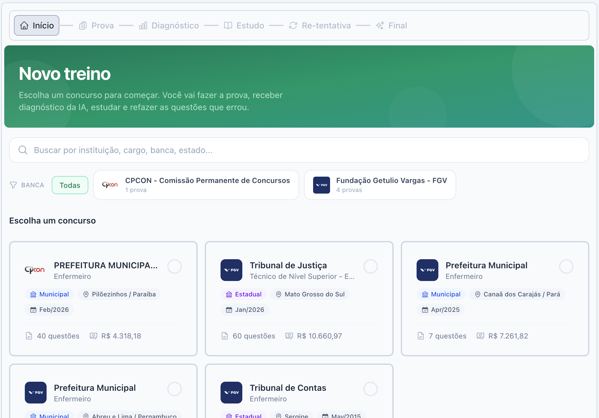Image resolution: width=599 pixels, height=418 pixels.
Task: Click the magnifier icon in search bar
Action: tap(23, 150)
